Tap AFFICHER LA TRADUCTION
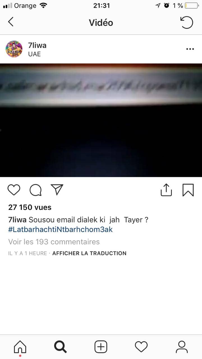202x359 pixels. click(89, 253)
